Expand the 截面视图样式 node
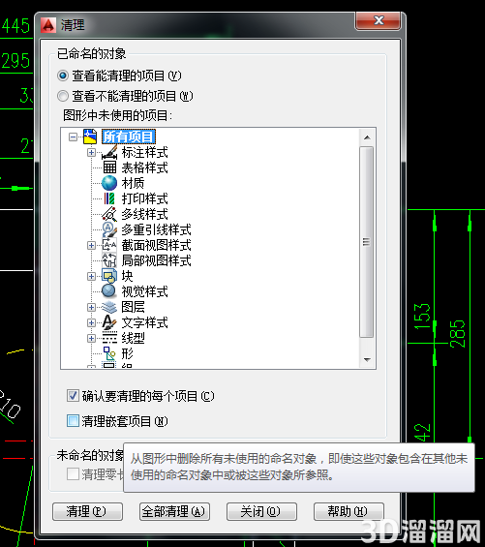This screenshot has width=485, height=547. (x=91, y=245)
